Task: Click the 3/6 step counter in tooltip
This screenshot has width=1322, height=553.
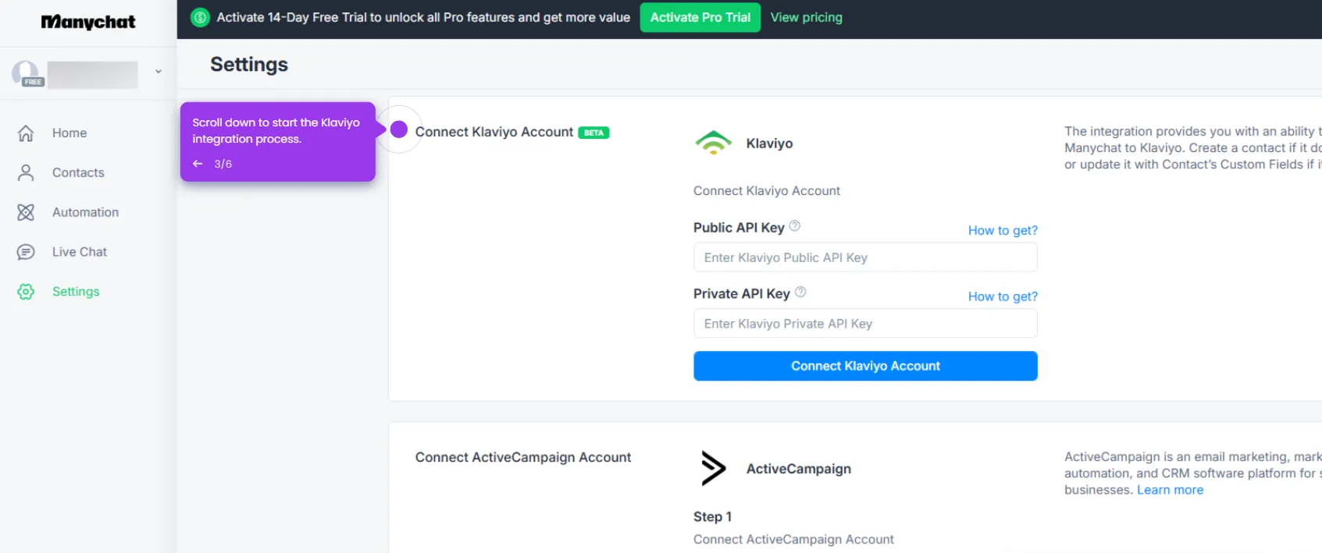Action: (x=223, y=164)
